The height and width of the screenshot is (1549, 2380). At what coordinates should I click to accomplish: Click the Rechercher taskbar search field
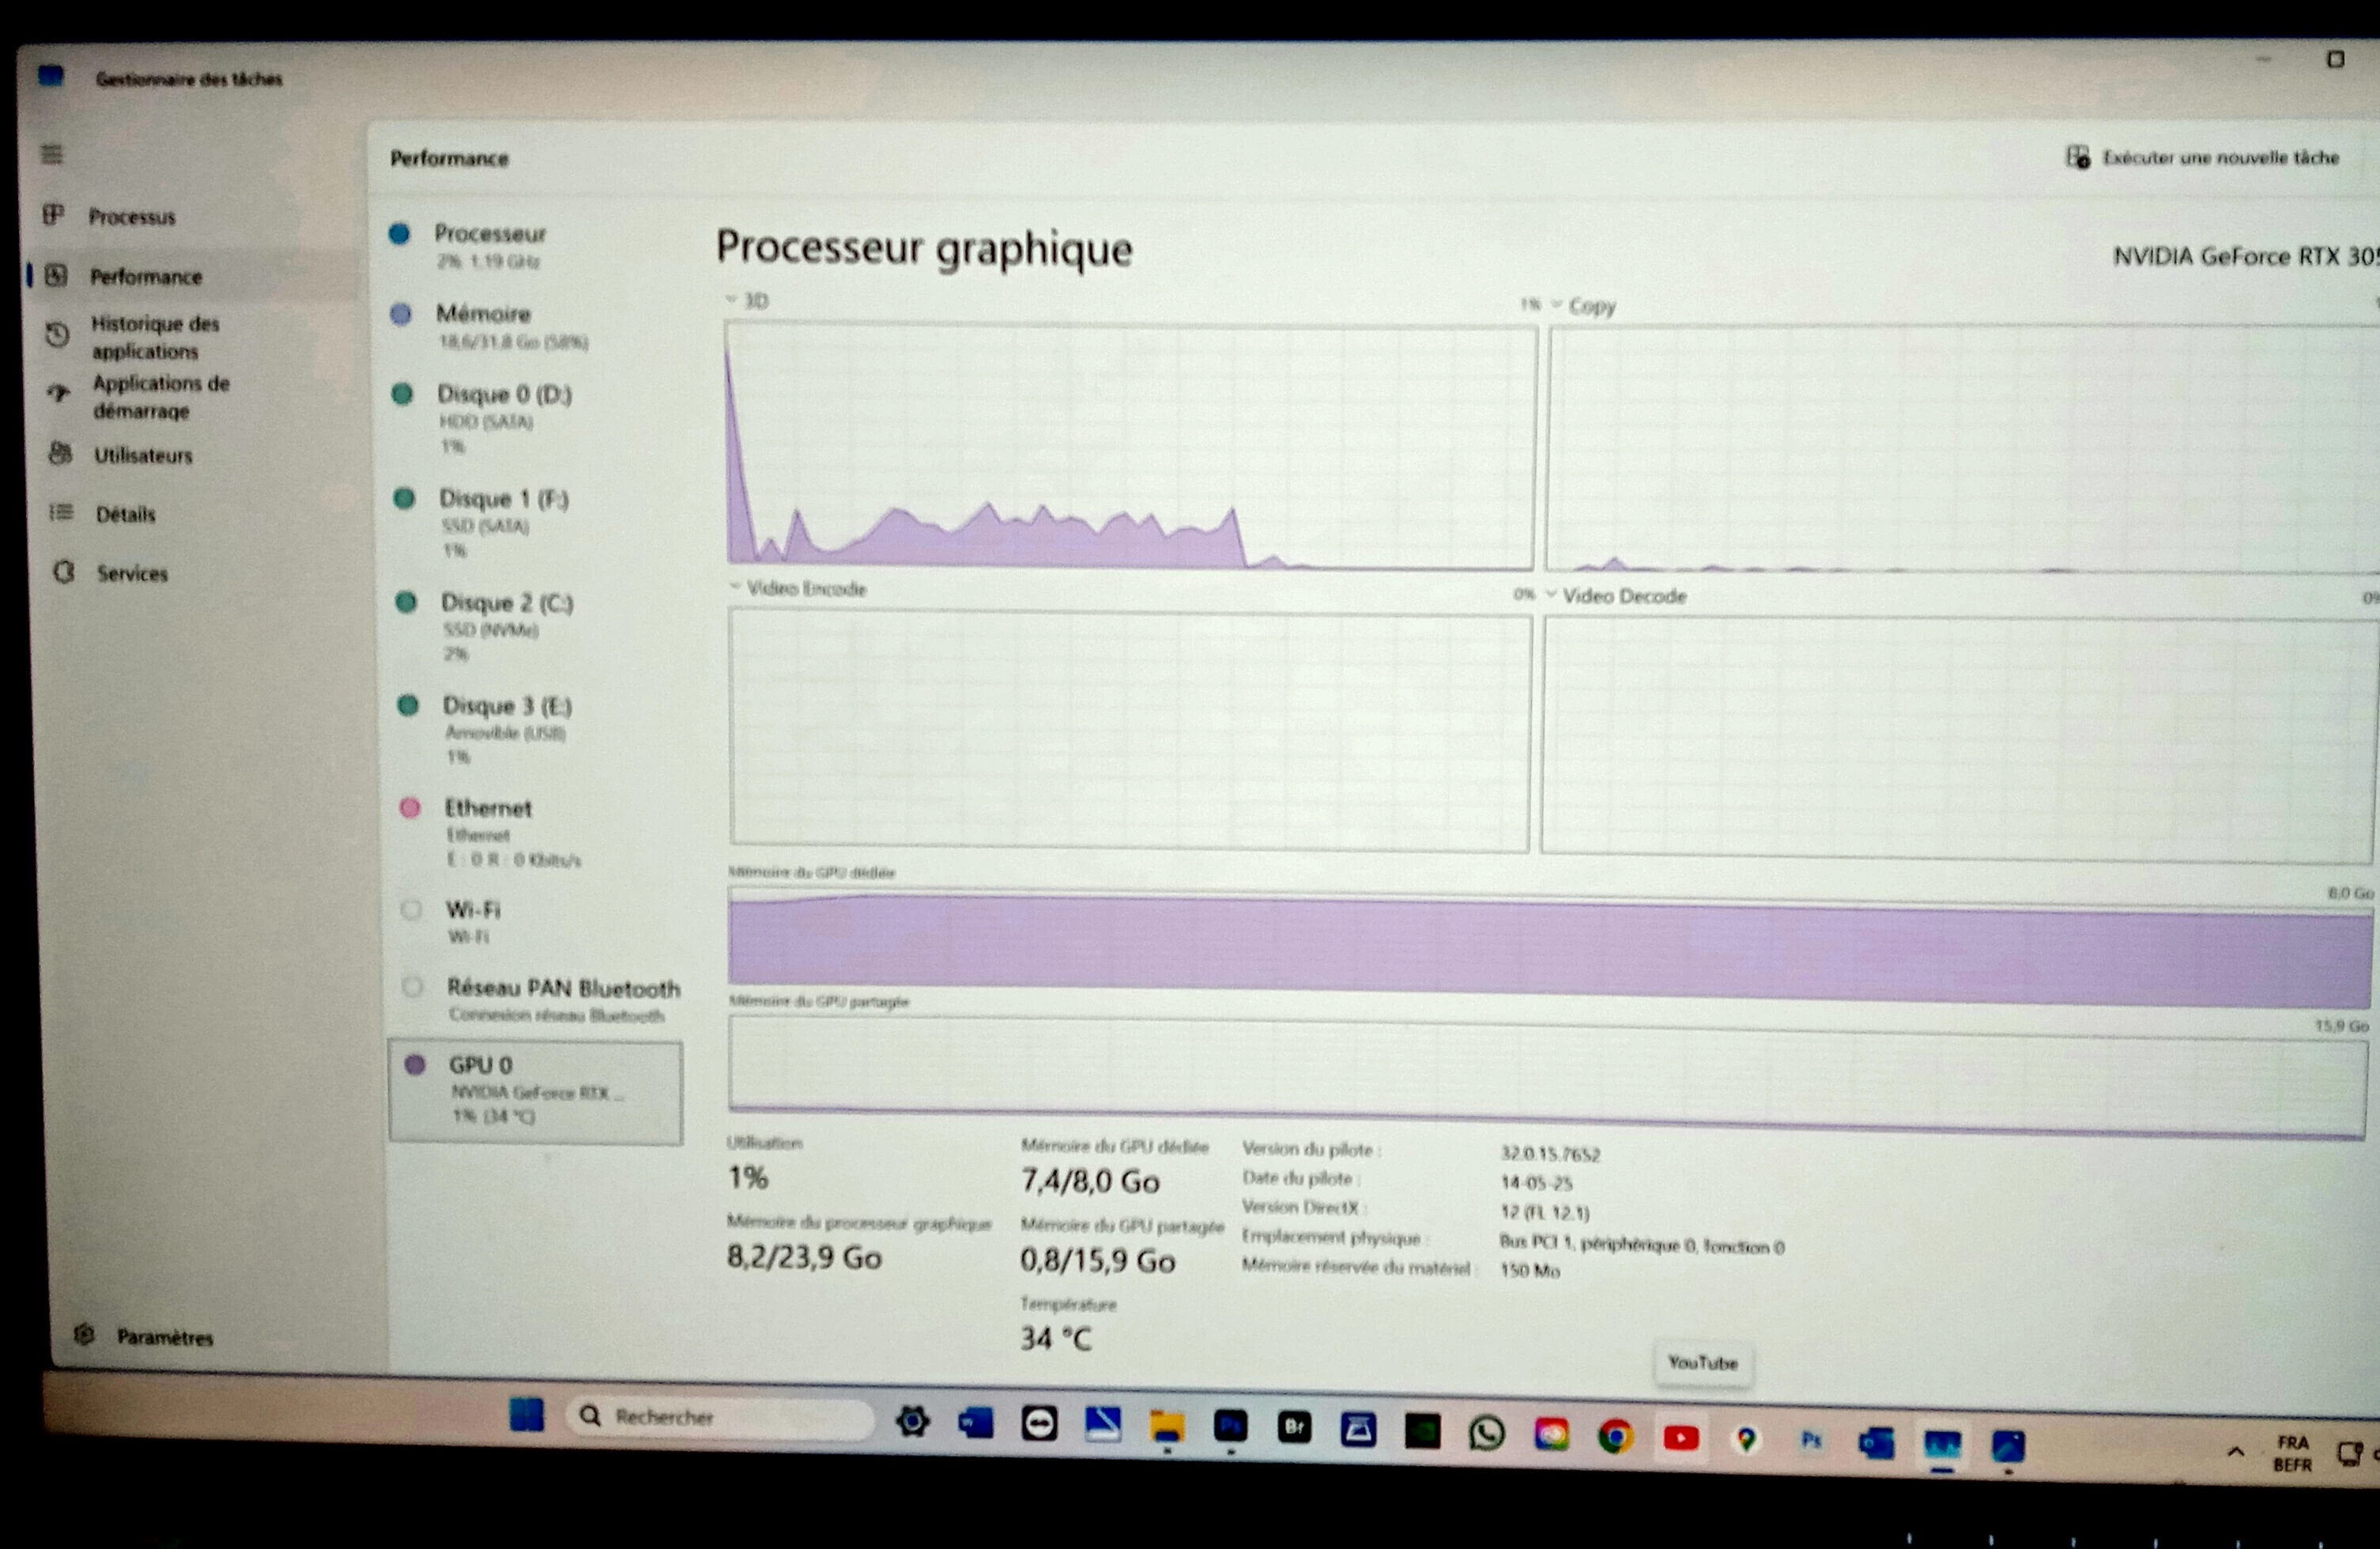(x=720, y=1417)
